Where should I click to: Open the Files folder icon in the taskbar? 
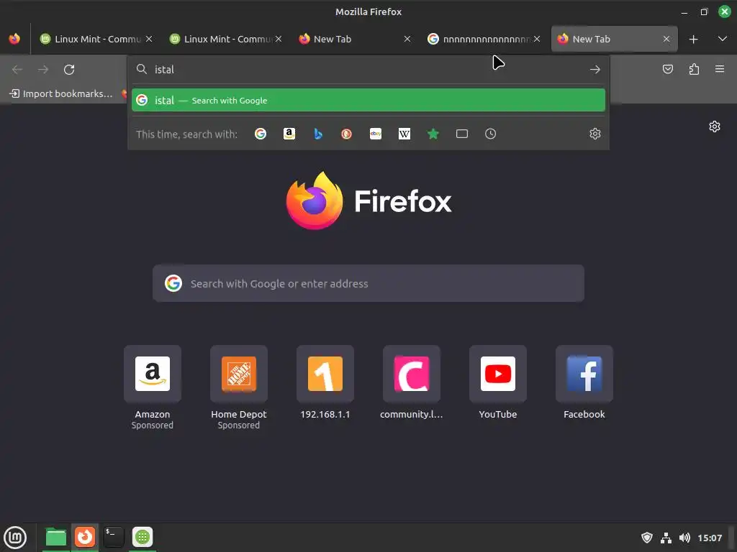[56, 537]
